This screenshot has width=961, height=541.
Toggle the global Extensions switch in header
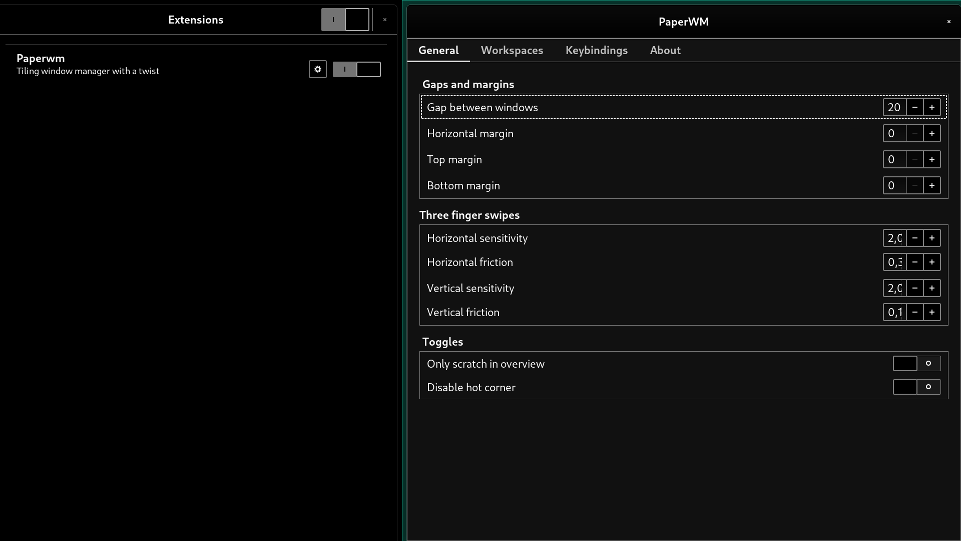[345, 20]
